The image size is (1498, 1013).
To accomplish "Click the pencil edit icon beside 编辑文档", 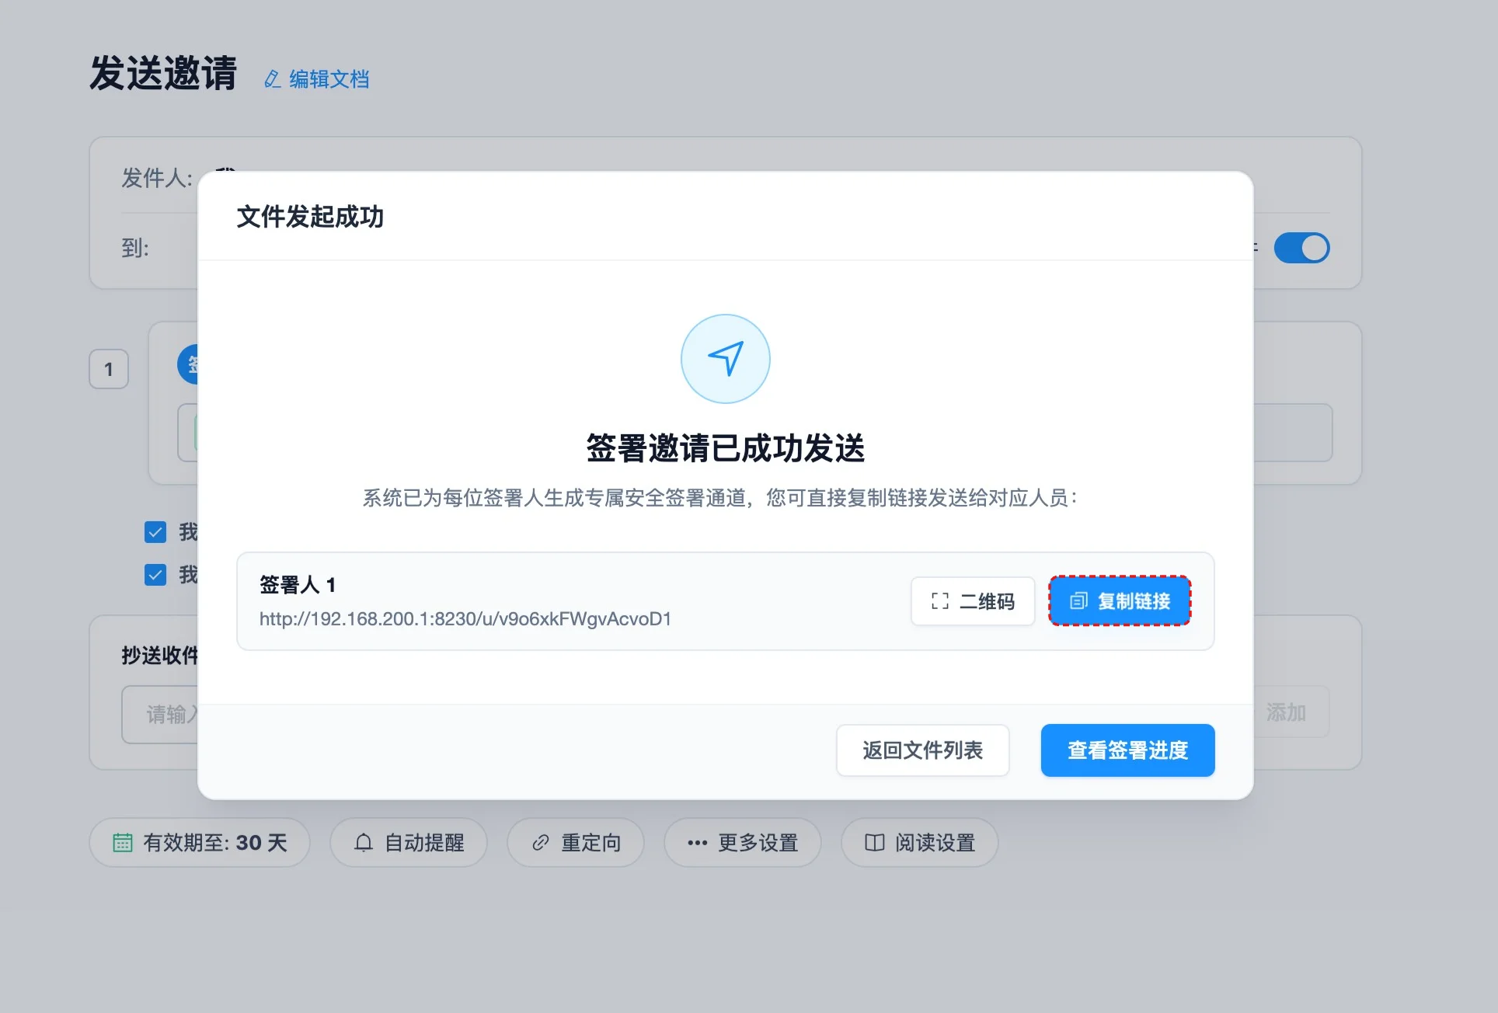I will [272, 79].
